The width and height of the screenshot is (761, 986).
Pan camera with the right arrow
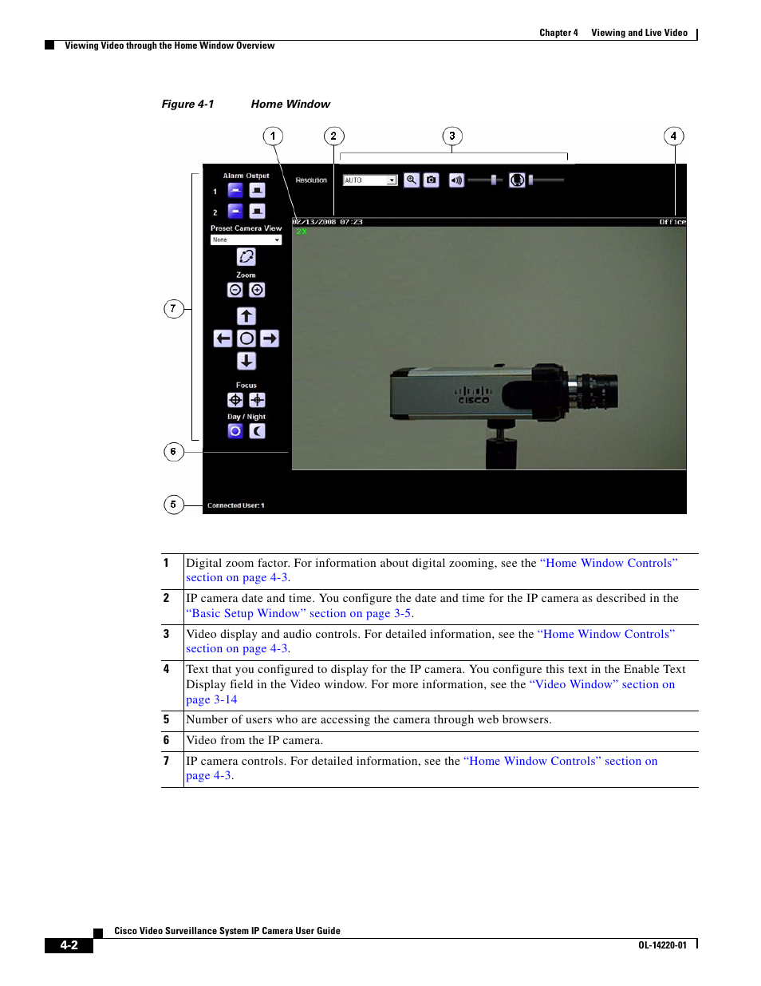point(270,339)
